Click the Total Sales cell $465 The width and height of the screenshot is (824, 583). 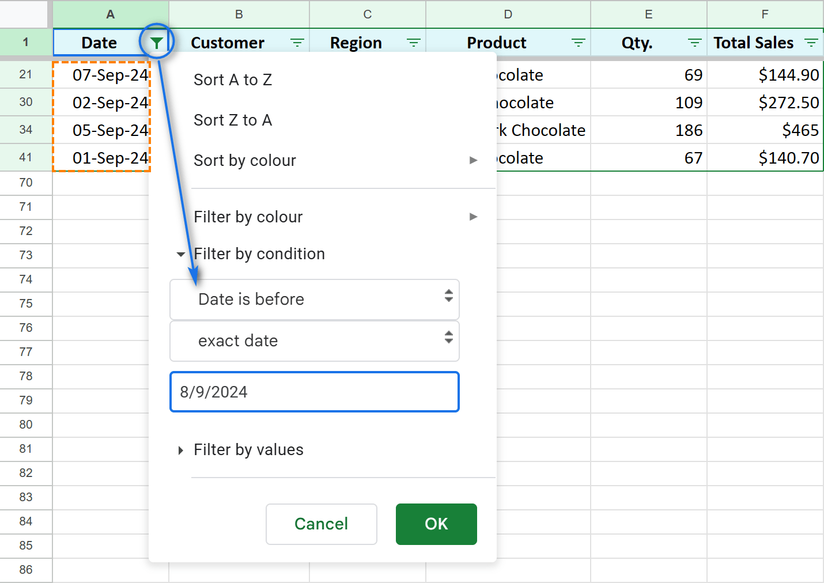[x=765, y=130]
